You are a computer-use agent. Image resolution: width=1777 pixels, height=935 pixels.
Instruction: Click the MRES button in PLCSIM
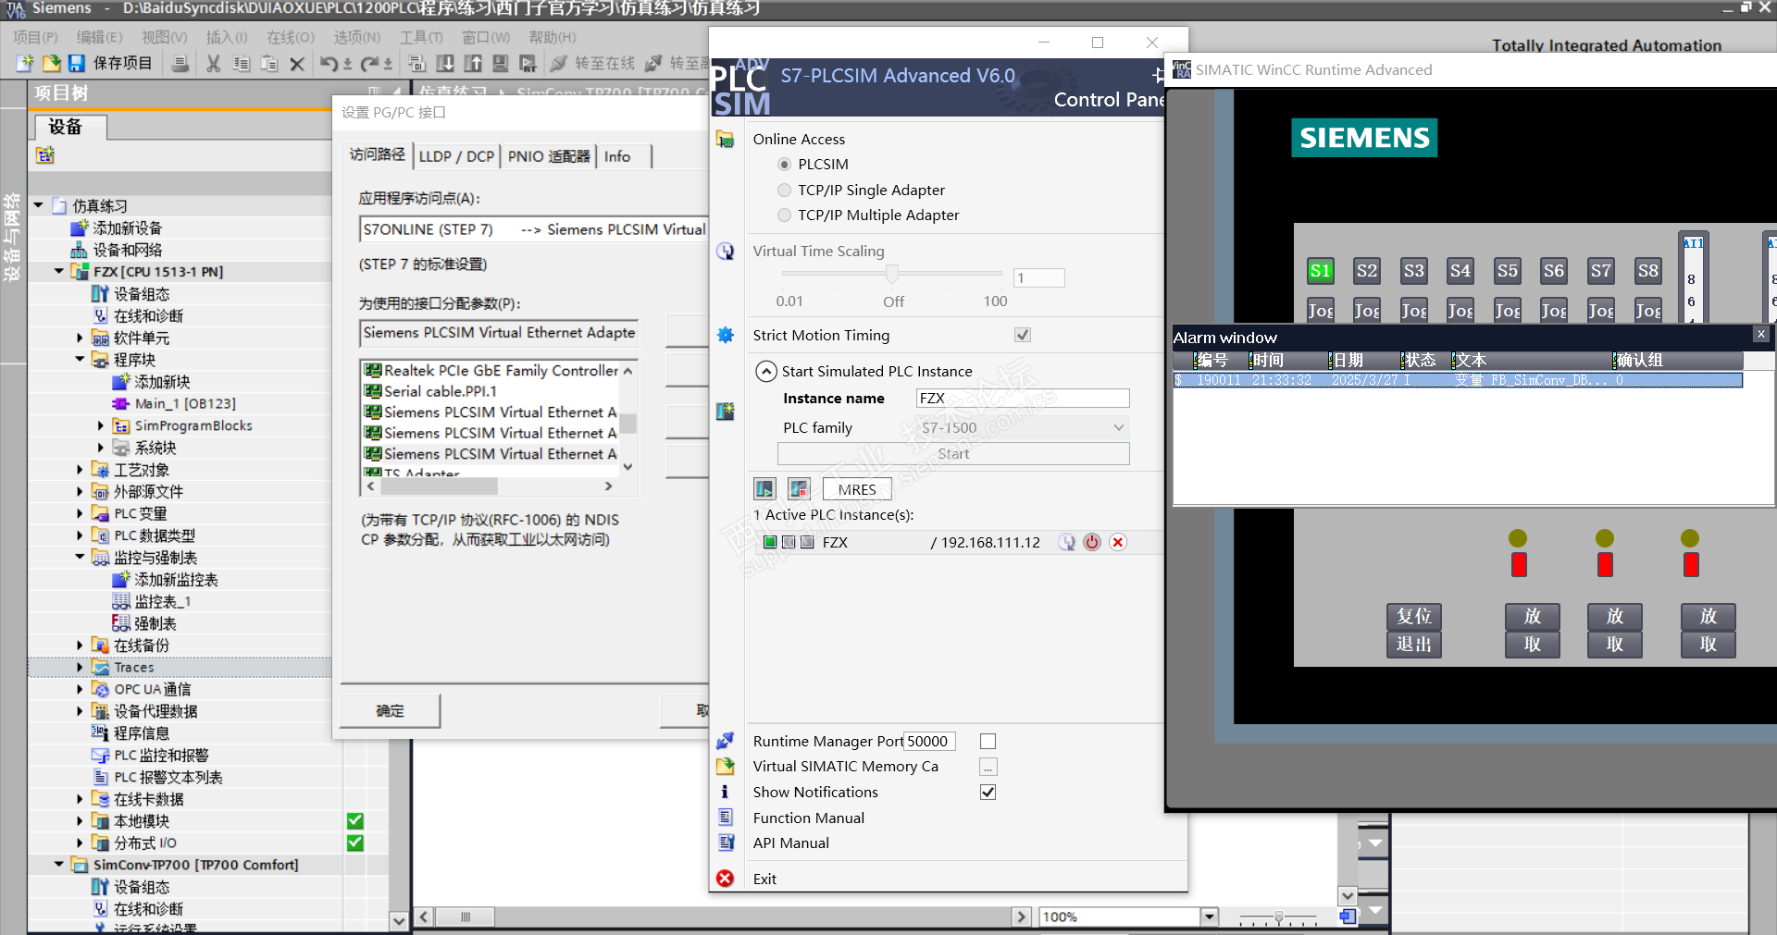[x=857, y=489]
